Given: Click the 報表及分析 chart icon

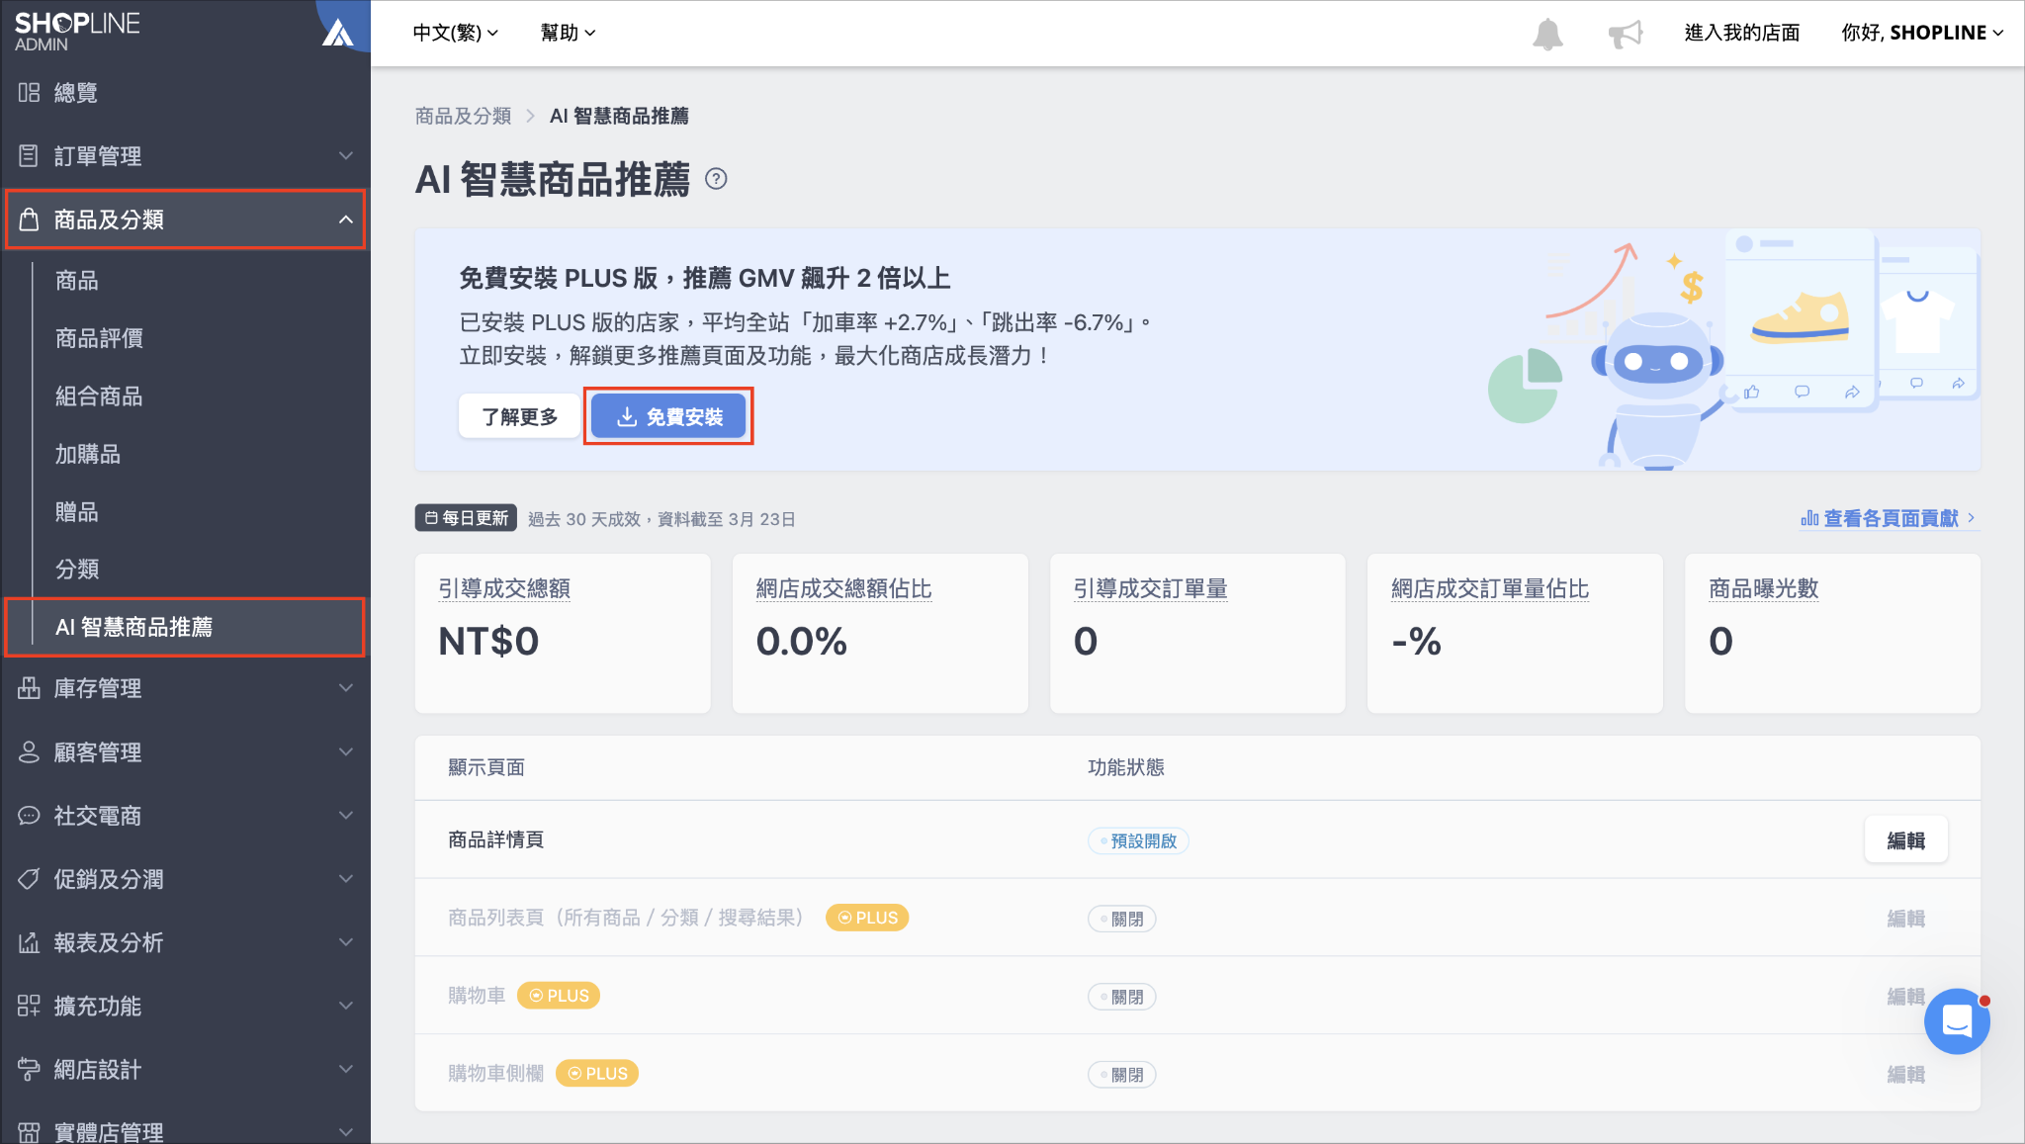Looking at the screenshot, I should (29, 942).
